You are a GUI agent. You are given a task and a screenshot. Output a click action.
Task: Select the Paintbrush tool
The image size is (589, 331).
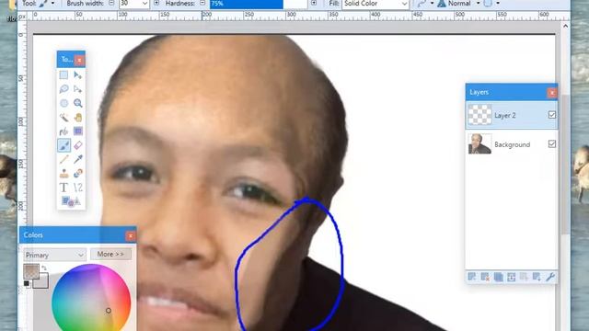click(x=64, y=145)
